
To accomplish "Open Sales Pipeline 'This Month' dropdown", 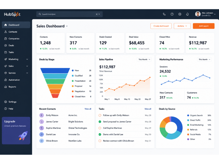I will [x=144, y=59].
